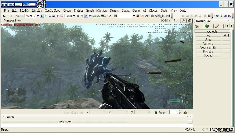The width and height of the screenshot is (235, 133).
Task: Click the AI object button in RollupBar
Action: coord(208,35)
